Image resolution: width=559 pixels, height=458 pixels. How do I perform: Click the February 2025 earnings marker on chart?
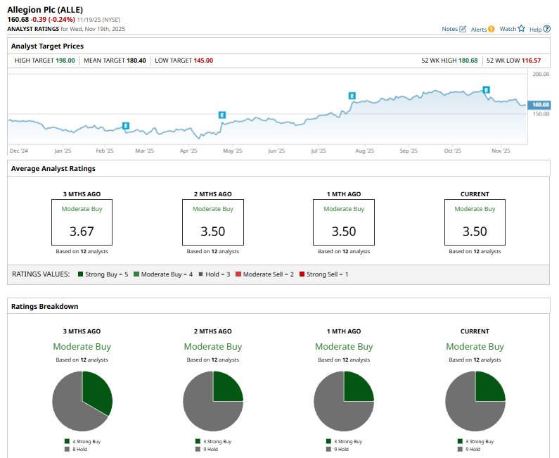[126, 126]
